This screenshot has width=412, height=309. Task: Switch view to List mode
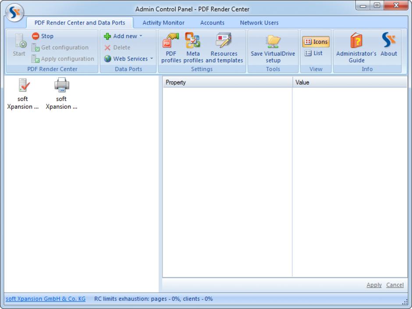[314, 53]
